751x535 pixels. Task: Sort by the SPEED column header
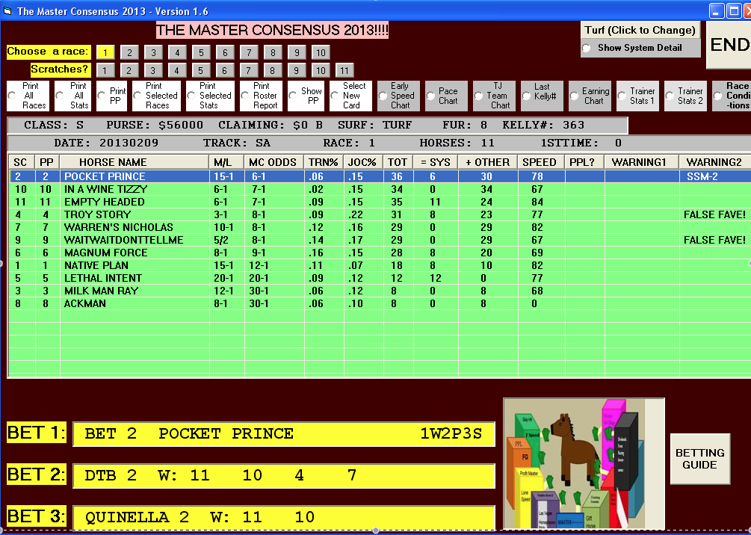[x=539, y=162]
